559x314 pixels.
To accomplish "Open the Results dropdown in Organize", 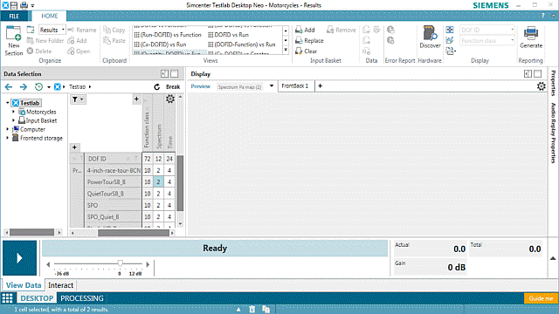I will [x=63, y=30].
